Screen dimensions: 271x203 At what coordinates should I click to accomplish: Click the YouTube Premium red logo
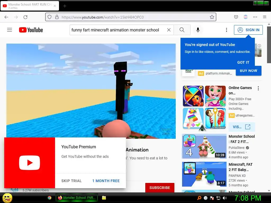pyautogui.click(x=30, y=163)
